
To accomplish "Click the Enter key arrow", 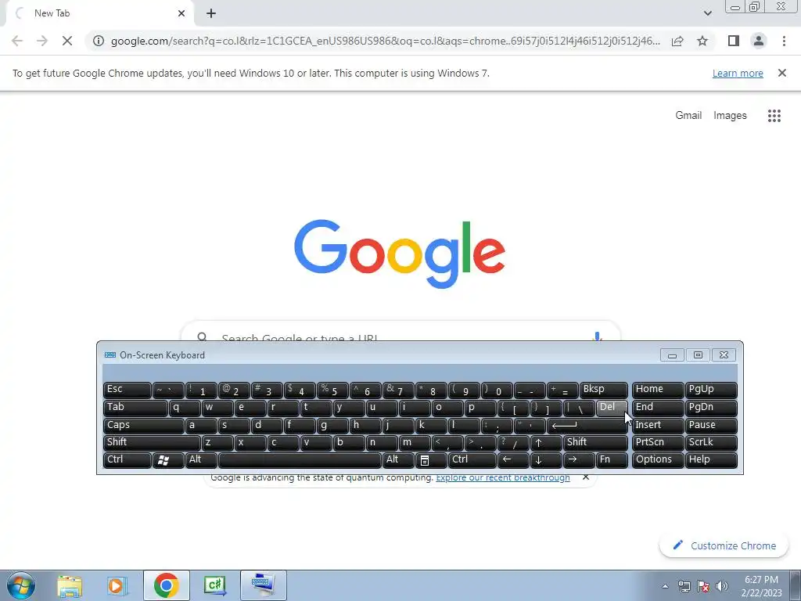I will [587, 425].
